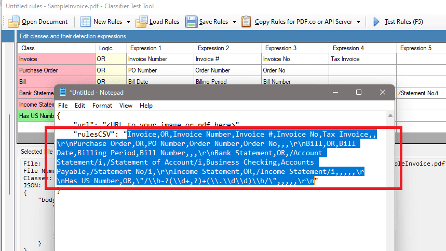Select the Invoice class cell
Viewport: 446px width, 251px height.
[56, 59]
